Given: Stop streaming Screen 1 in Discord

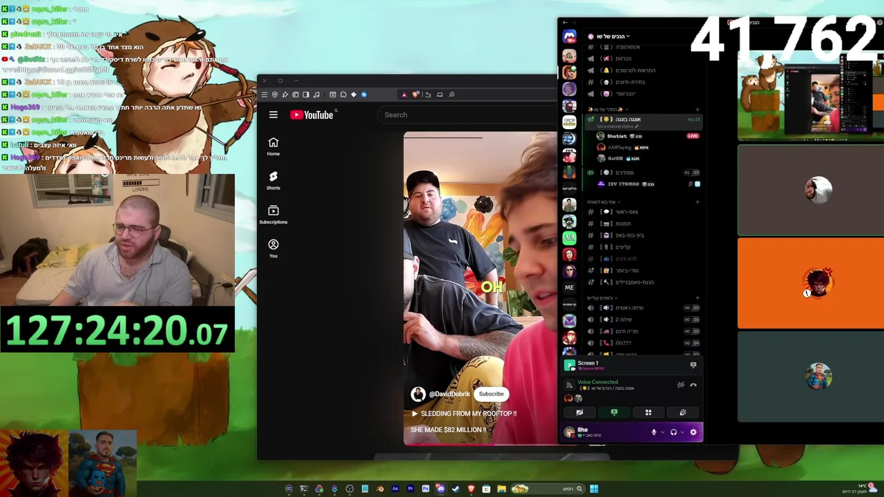Looking at the screenshot, I should (x=693, y=364).
